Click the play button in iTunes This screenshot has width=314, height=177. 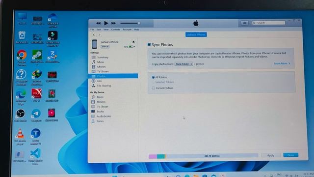(x=106, y=23)
